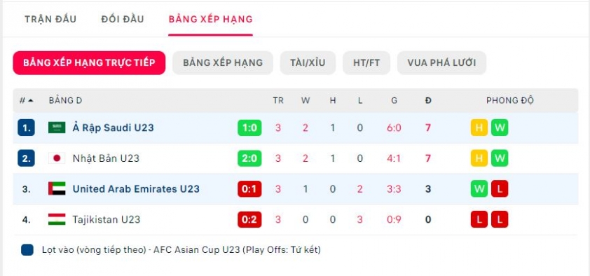The width and height of the screenshot is (590, 276).
Task: Open the VUA PHÁ LƯỚI top scorers view
Action: coord(441,63)
